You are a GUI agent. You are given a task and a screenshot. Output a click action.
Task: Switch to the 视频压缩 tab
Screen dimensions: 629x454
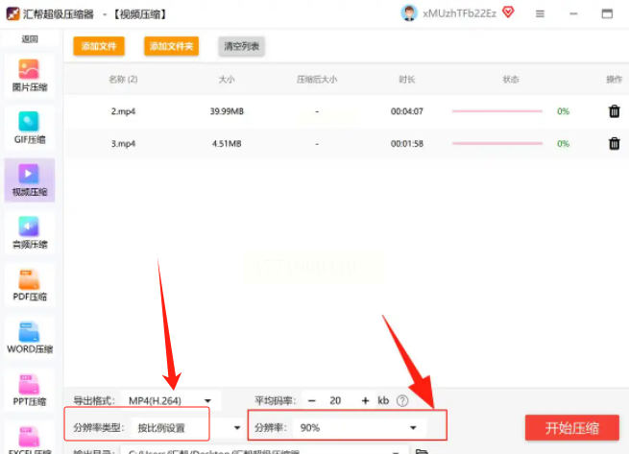pos(29,180)
